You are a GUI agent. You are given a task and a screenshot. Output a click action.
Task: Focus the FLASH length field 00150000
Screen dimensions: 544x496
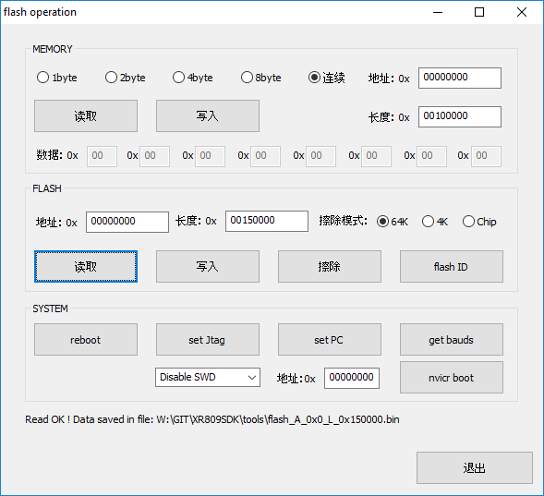click(267, 221)
